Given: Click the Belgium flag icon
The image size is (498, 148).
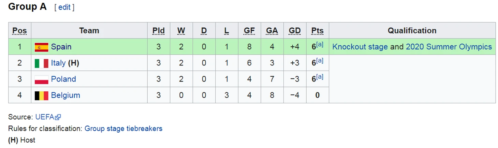Looking at the screenshot, I should click(x=41, y=95).
